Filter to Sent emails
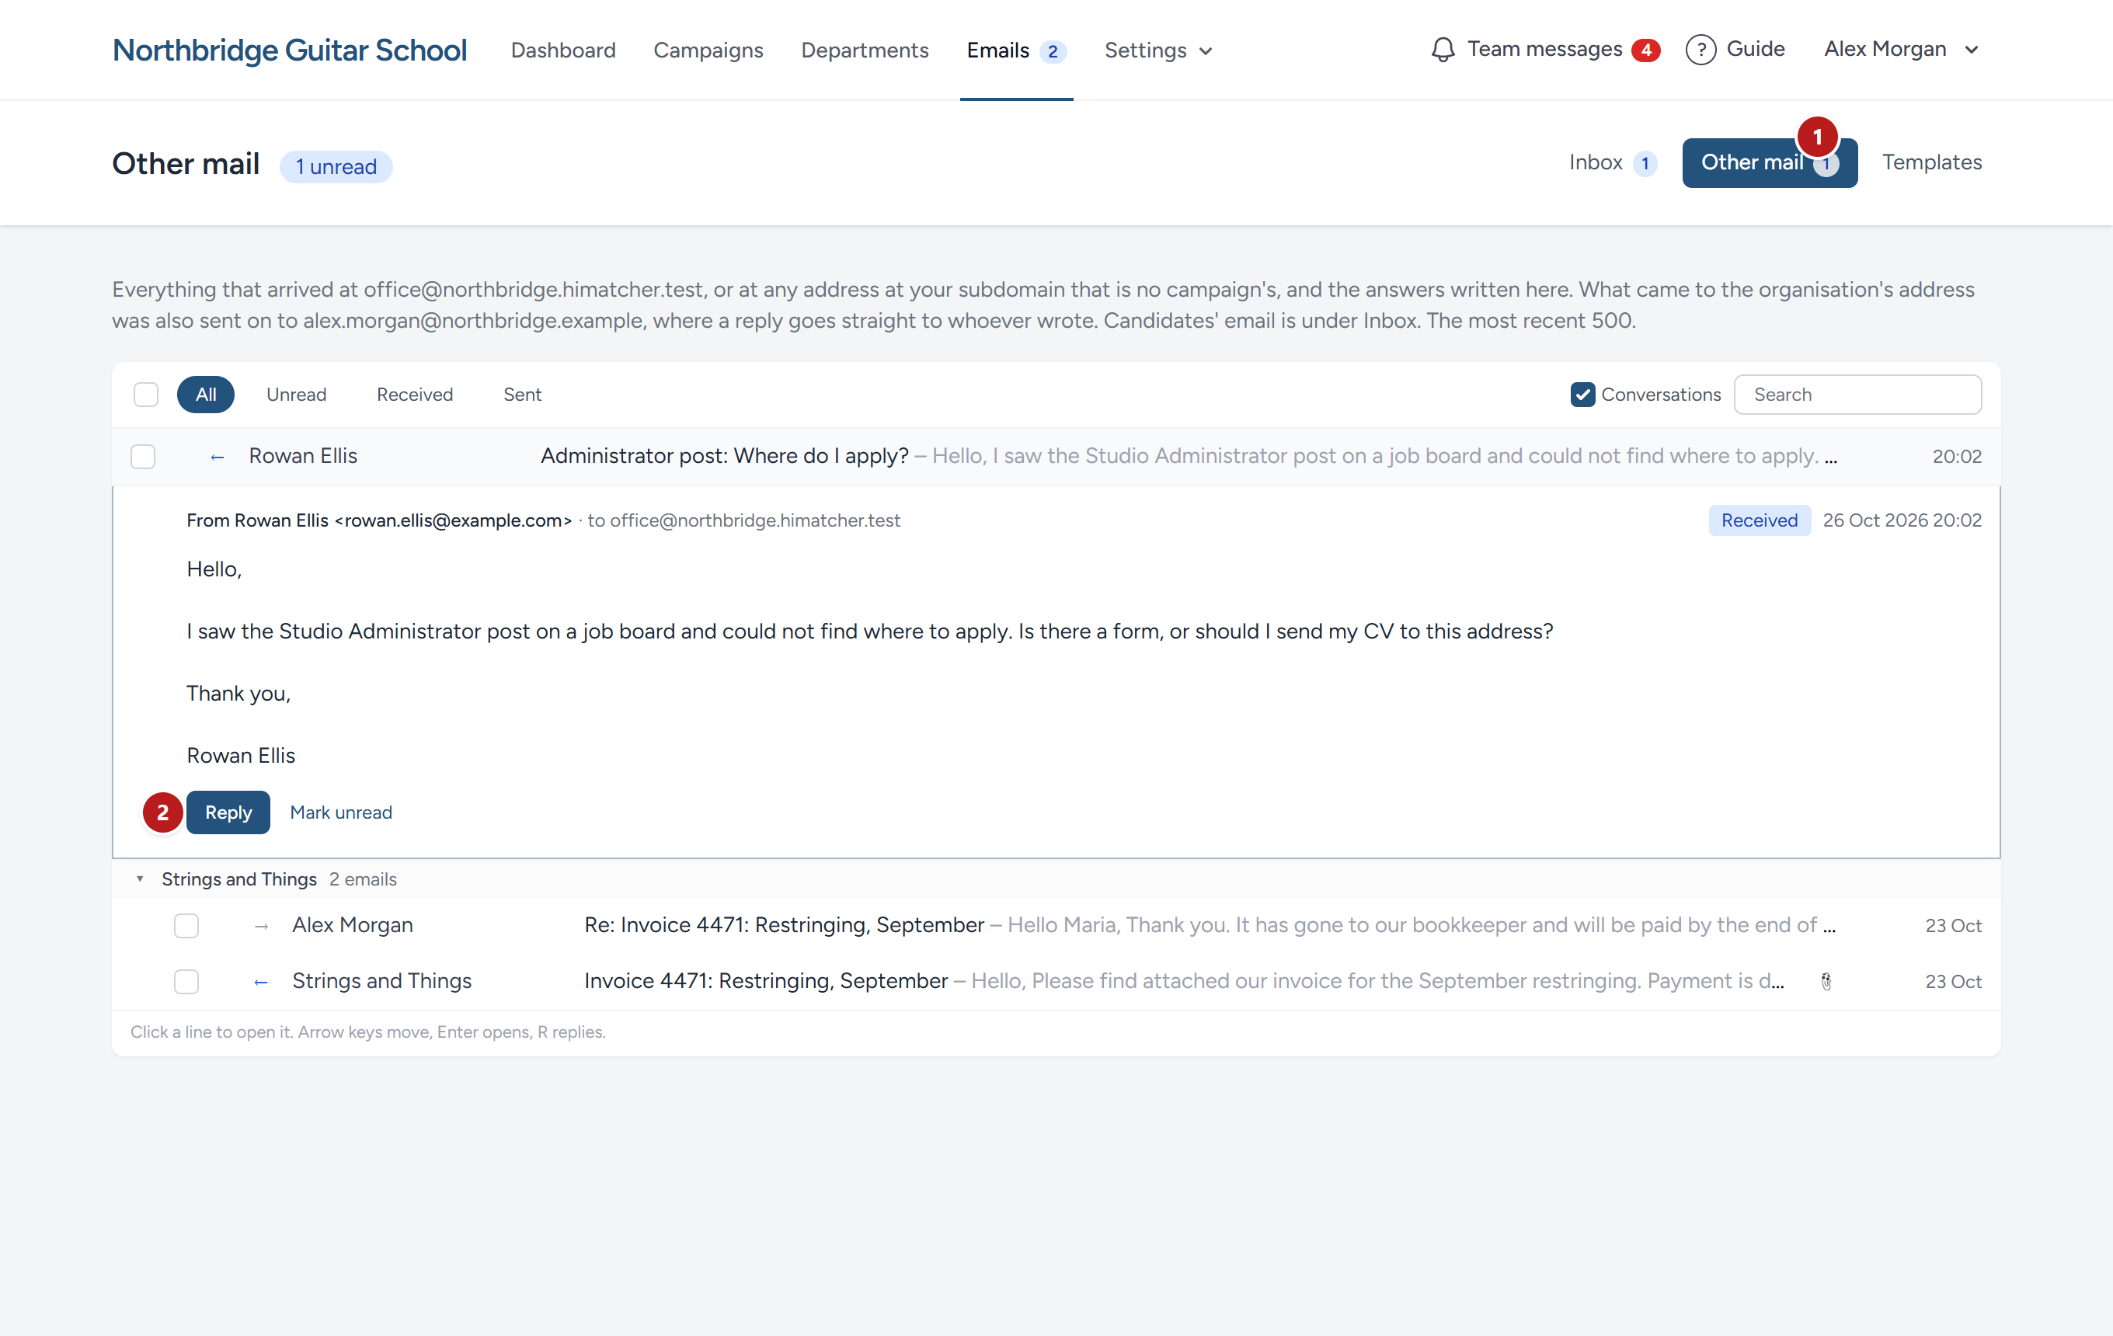Viewport: 2113px width, 1336px height. click(x=522, y=395)
